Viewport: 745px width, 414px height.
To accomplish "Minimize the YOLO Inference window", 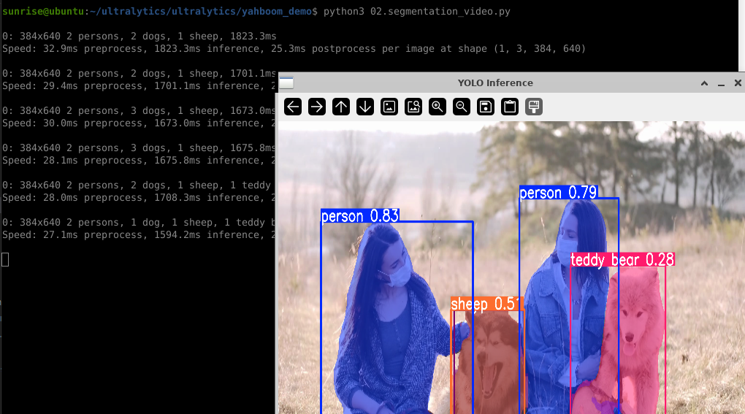I will [x=721, y=83].
